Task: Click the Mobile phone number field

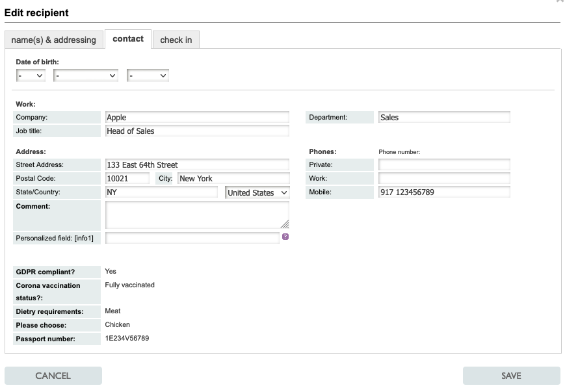Action: pyautogui.click(x=444, y=192)
